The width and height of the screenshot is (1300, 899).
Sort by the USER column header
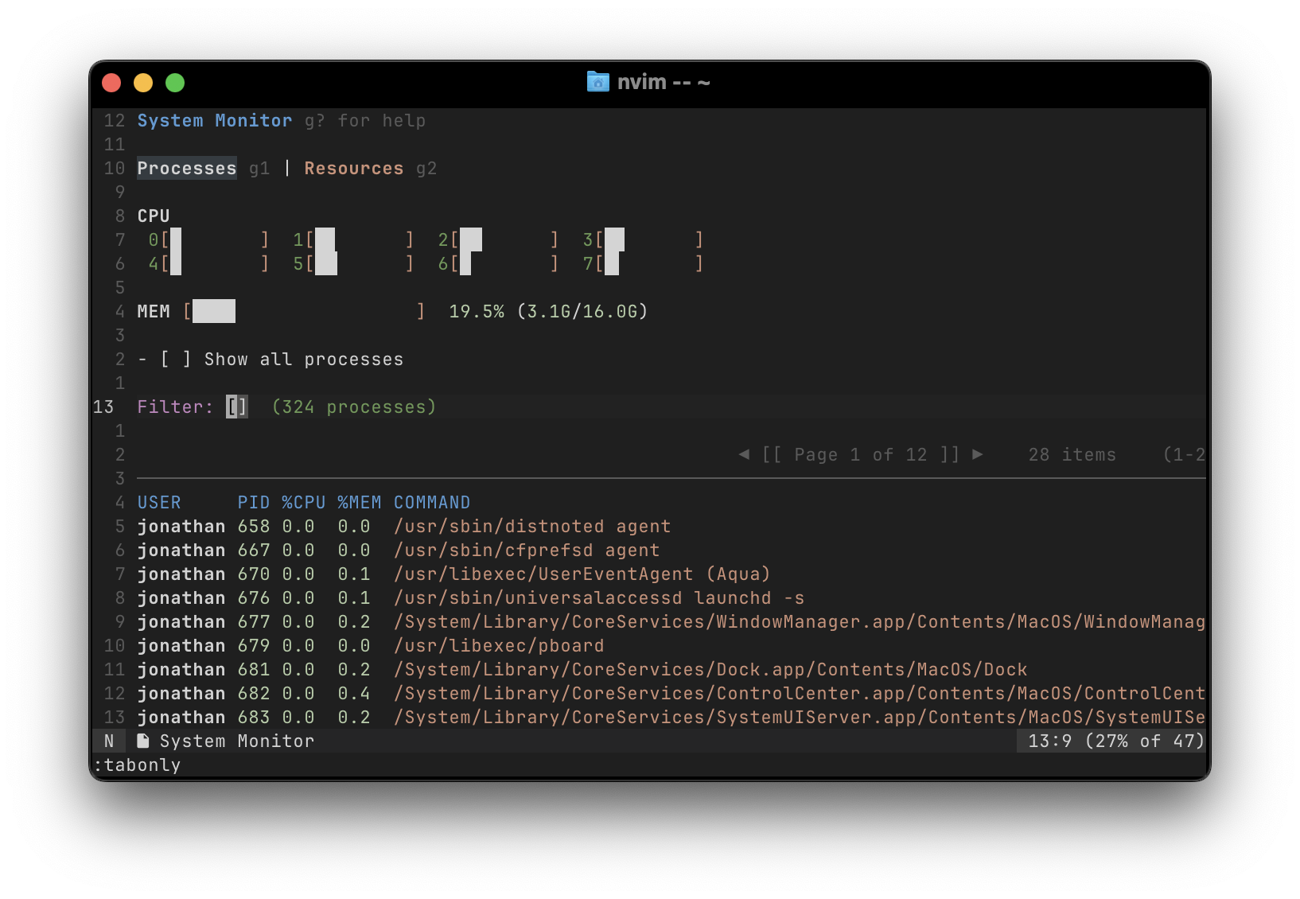159,502
